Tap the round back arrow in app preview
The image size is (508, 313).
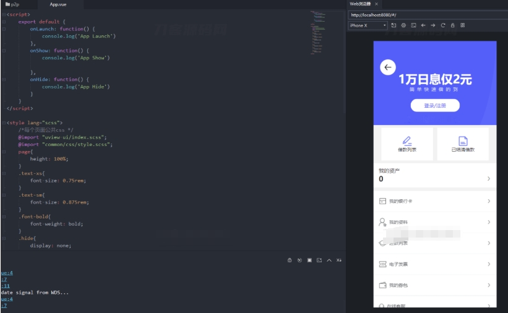tap(388, 67)
